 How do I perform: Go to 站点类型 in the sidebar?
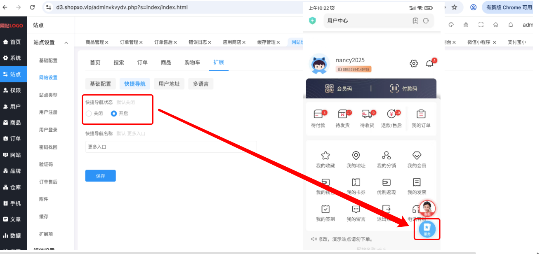48,95
